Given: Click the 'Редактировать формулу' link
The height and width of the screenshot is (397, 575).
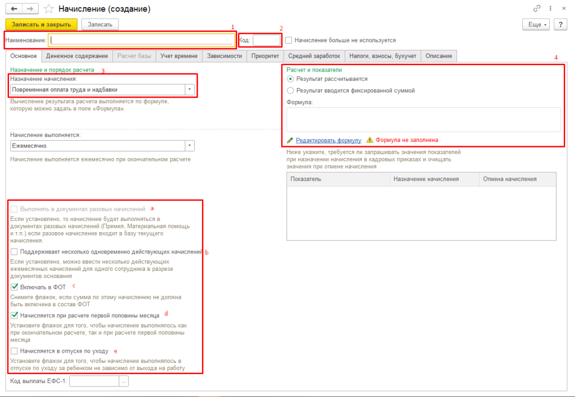Looking at the screenshot, I should (x=328, y=140).
